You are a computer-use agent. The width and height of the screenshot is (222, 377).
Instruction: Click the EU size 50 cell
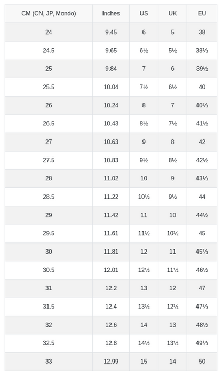coord(202,361)
